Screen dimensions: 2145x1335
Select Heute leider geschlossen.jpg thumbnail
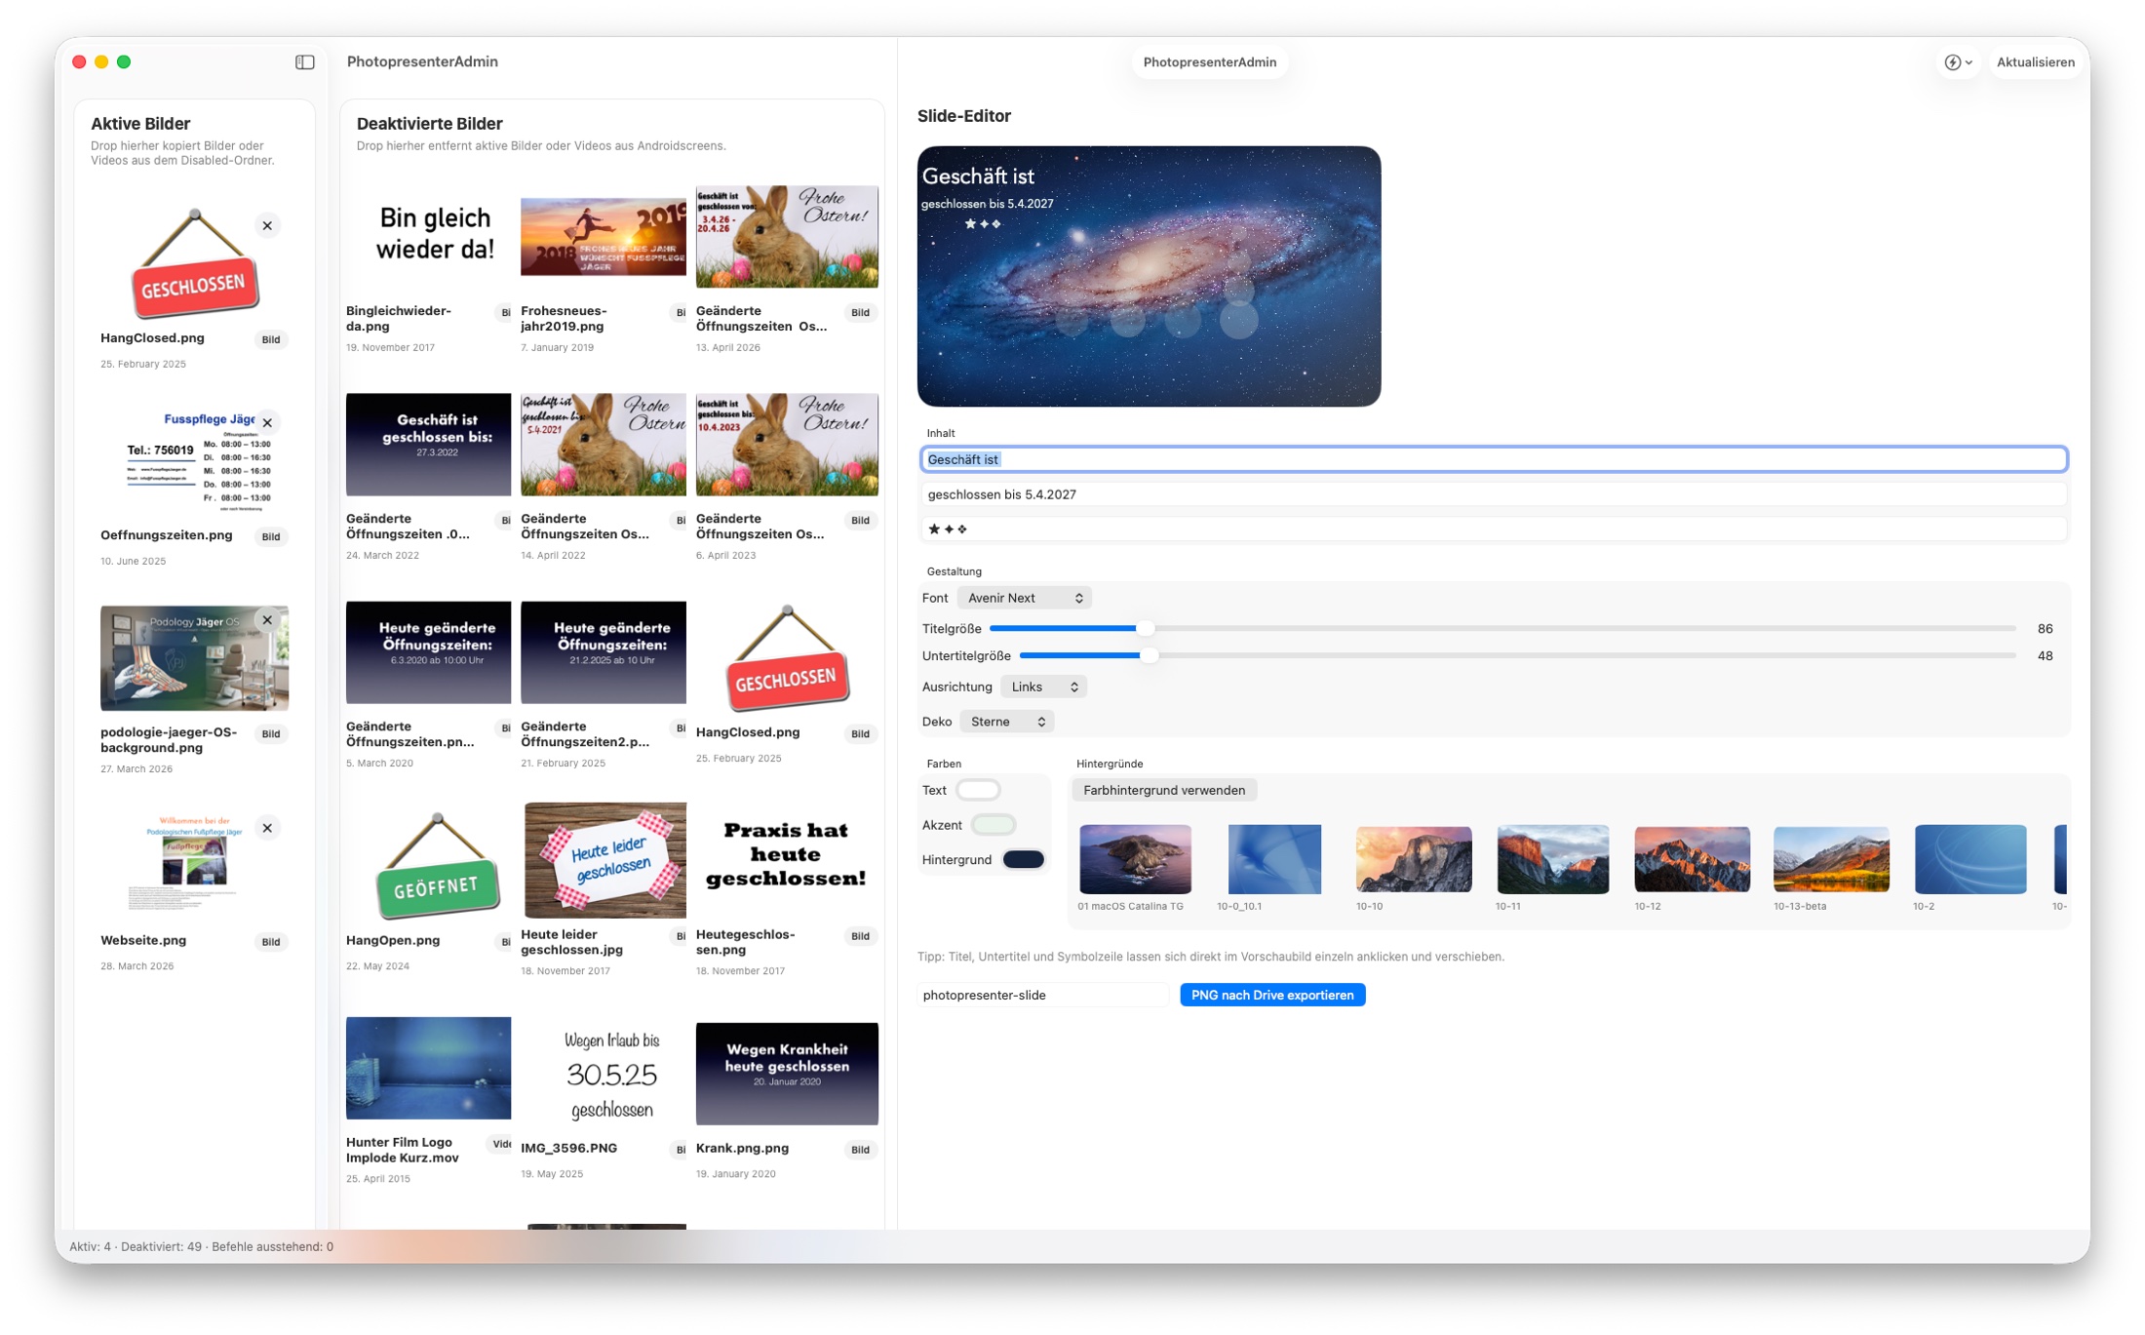(x=604, y=860)
